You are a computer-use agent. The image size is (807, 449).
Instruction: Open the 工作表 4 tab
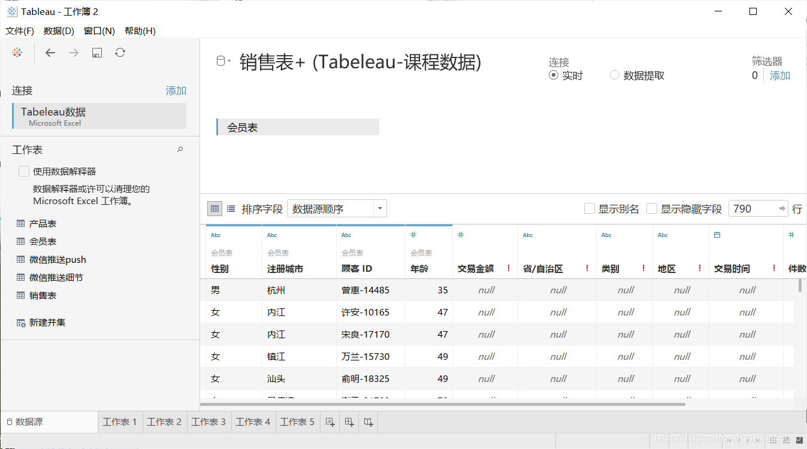[253, 422]
